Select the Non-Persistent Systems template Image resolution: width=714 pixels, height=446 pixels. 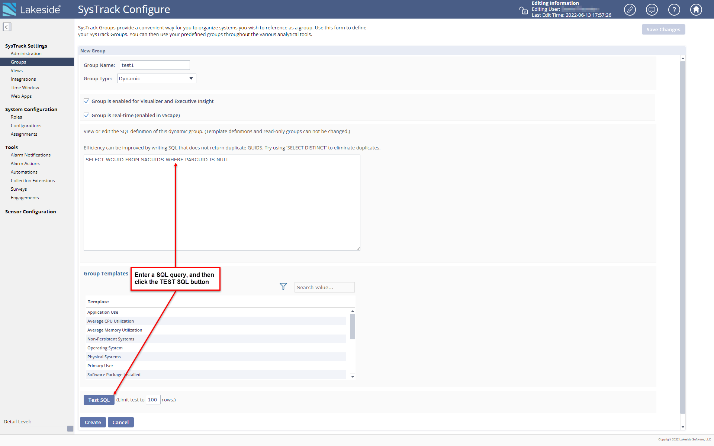tap(216, 339)
